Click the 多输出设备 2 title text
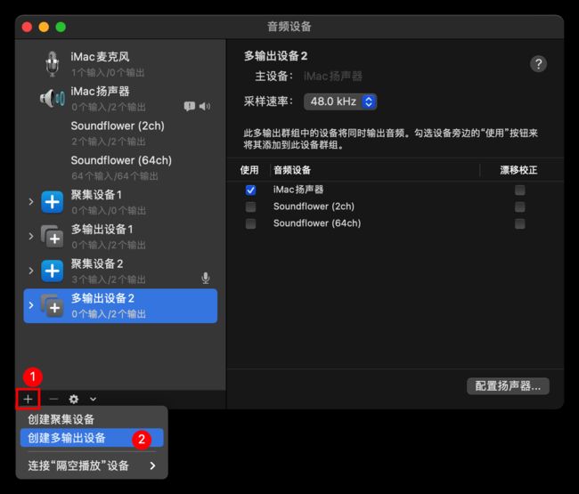The width and height of the screenshot is (579, 494). (275, 56)
